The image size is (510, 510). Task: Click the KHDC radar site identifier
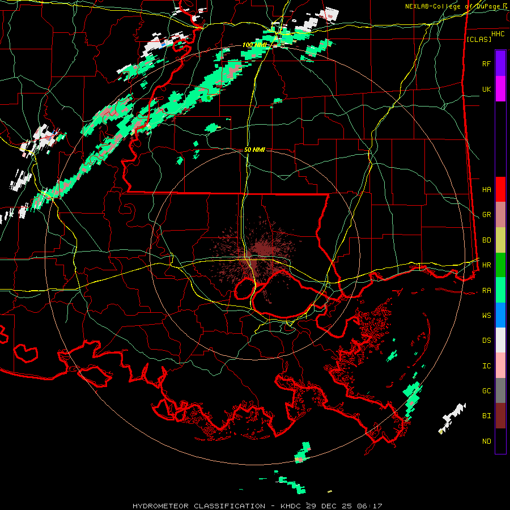(x=292, y=506)
